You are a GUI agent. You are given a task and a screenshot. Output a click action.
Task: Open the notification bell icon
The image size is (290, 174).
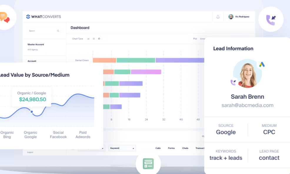pos(218,17)
